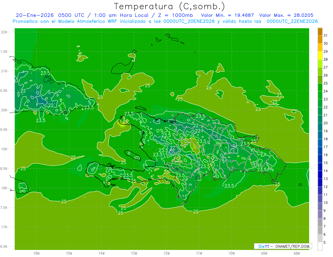333x257 pixels.
Task: Click the "0000UTC_22ENE2026" valid-until text
Action: pyautogui.click(x=292, y=21)
